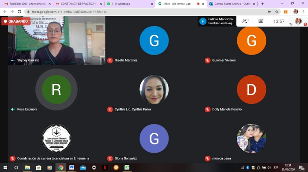Select Cynthia Paiva profile photo tile

point(154,90)
